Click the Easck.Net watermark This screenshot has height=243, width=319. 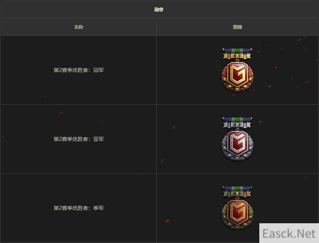[289, 233]
